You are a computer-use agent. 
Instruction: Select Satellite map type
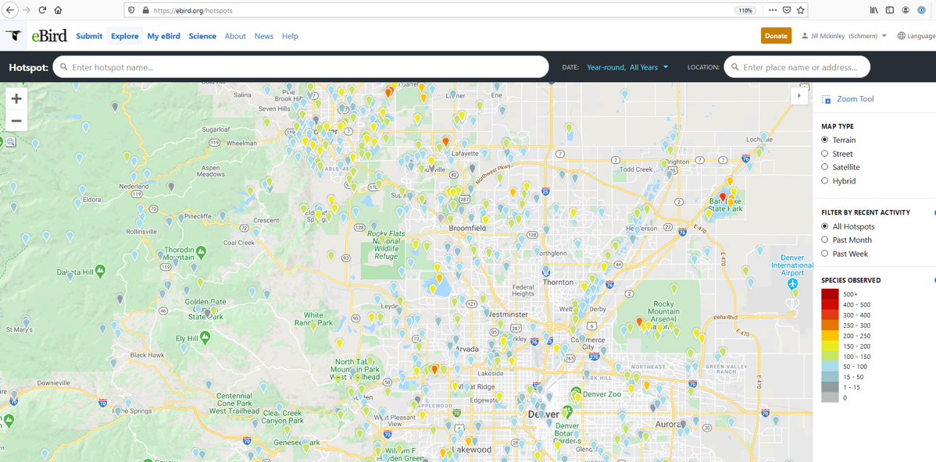click(825, 167)
